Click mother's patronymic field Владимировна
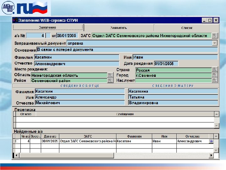 click(173, 103)
